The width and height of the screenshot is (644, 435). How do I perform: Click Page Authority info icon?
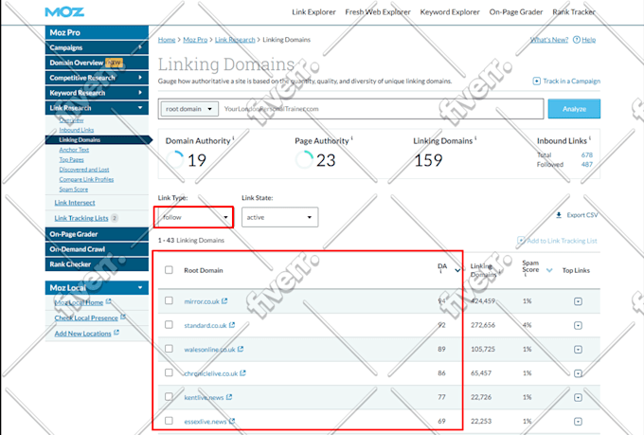click(x=351, y=138)
